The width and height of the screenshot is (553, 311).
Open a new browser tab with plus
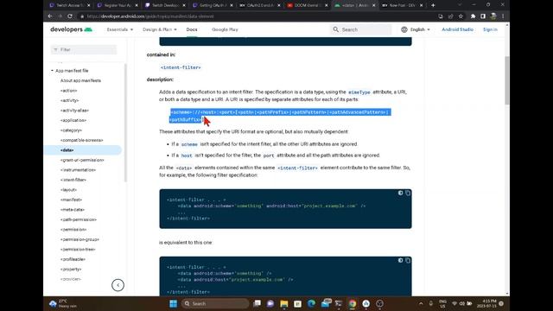[433, 5]
